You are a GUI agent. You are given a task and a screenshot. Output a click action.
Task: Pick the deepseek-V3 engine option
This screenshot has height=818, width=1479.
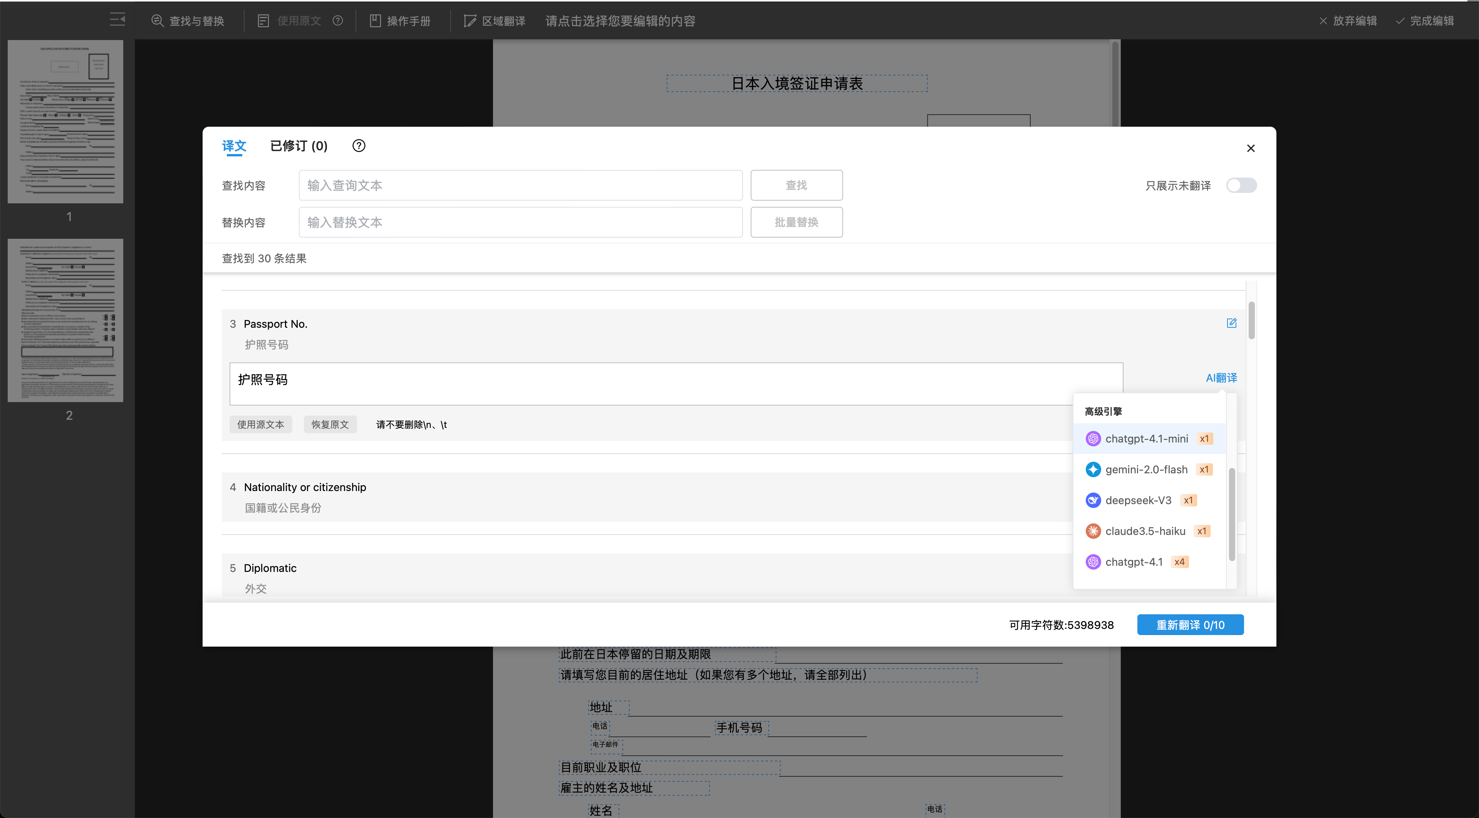tap(1138, 500)
